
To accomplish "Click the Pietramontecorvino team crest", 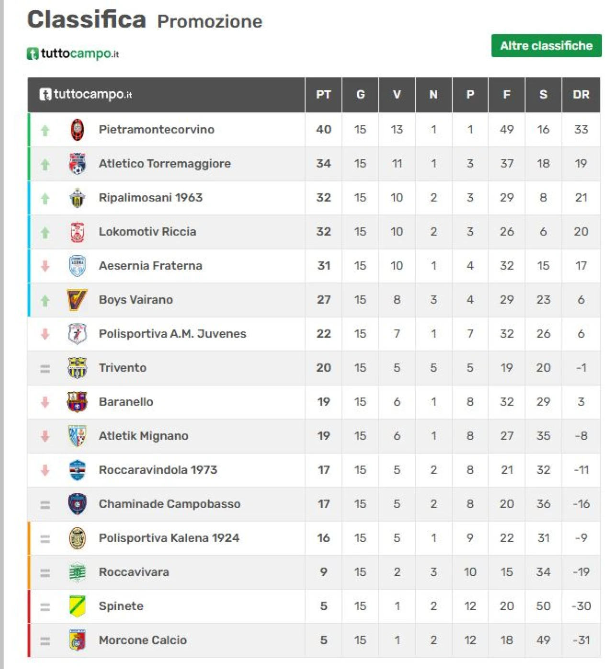I will [x=77, y=130].
